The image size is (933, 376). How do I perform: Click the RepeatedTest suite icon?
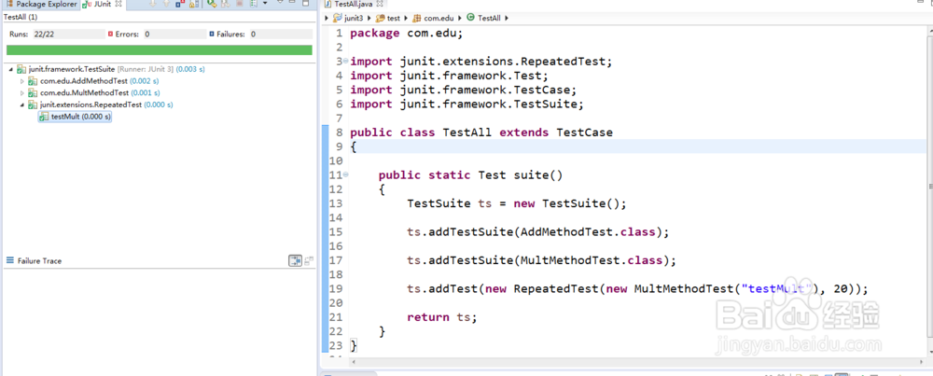pyautogui.click(x=33, y=105)
